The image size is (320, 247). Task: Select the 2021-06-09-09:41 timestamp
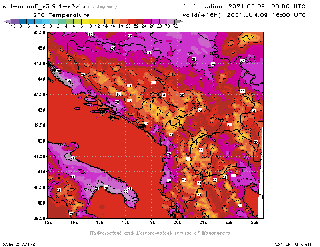coord(292,245)
